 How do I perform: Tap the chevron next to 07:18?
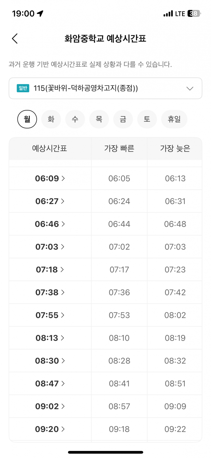coord(62,270)
